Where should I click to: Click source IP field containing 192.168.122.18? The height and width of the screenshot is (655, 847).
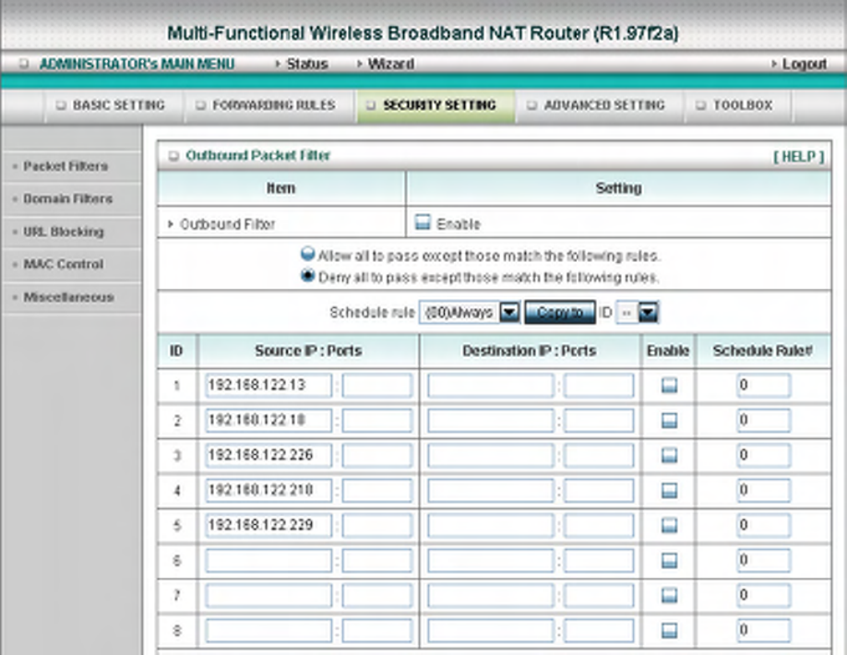click(268, 421)
